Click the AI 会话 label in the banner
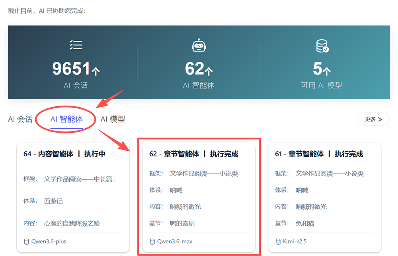Screen dimensions: 398x256 tap(76, 85)
